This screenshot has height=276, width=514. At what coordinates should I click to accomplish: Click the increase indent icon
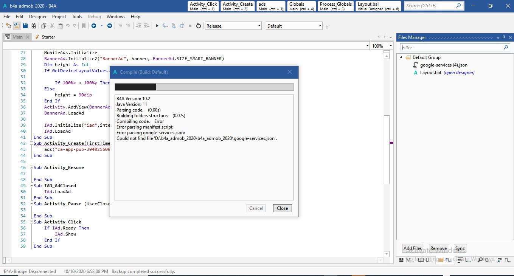(x=146, y=26)
